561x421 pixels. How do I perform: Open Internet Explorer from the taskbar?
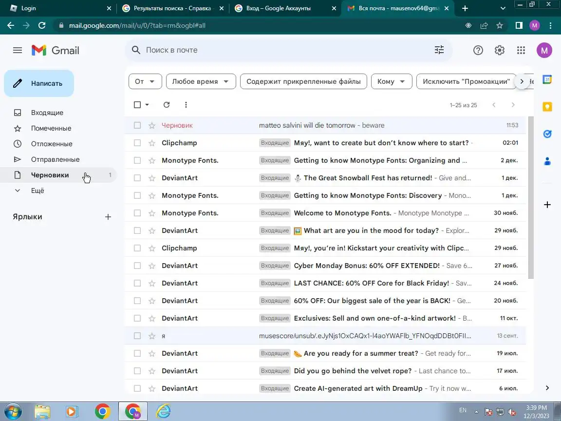[164, 411]
